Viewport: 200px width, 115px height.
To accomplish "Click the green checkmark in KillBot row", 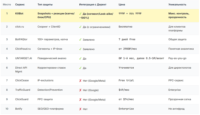I will pos(80,14).
